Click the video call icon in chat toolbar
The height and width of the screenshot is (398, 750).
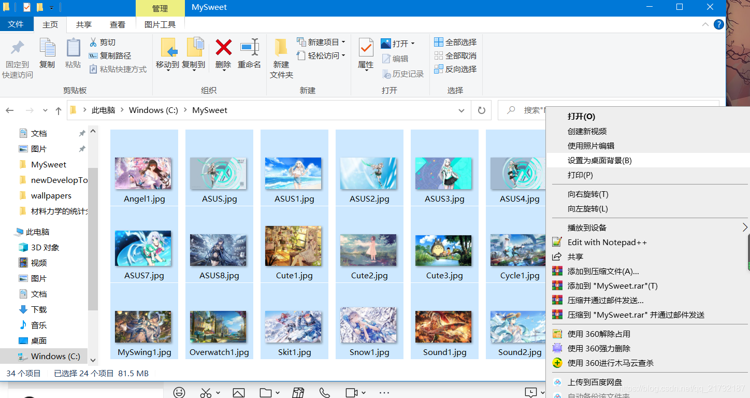tap(352, 392)
